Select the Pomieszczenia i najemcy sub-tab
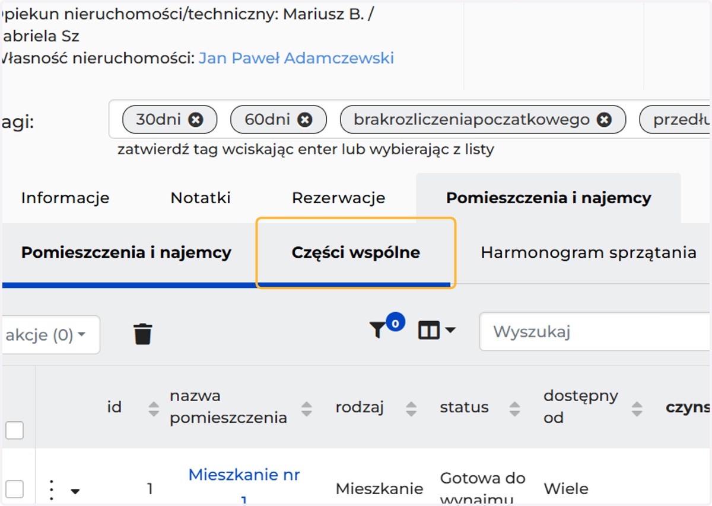The image size is (712, 506). click(126, 253)
